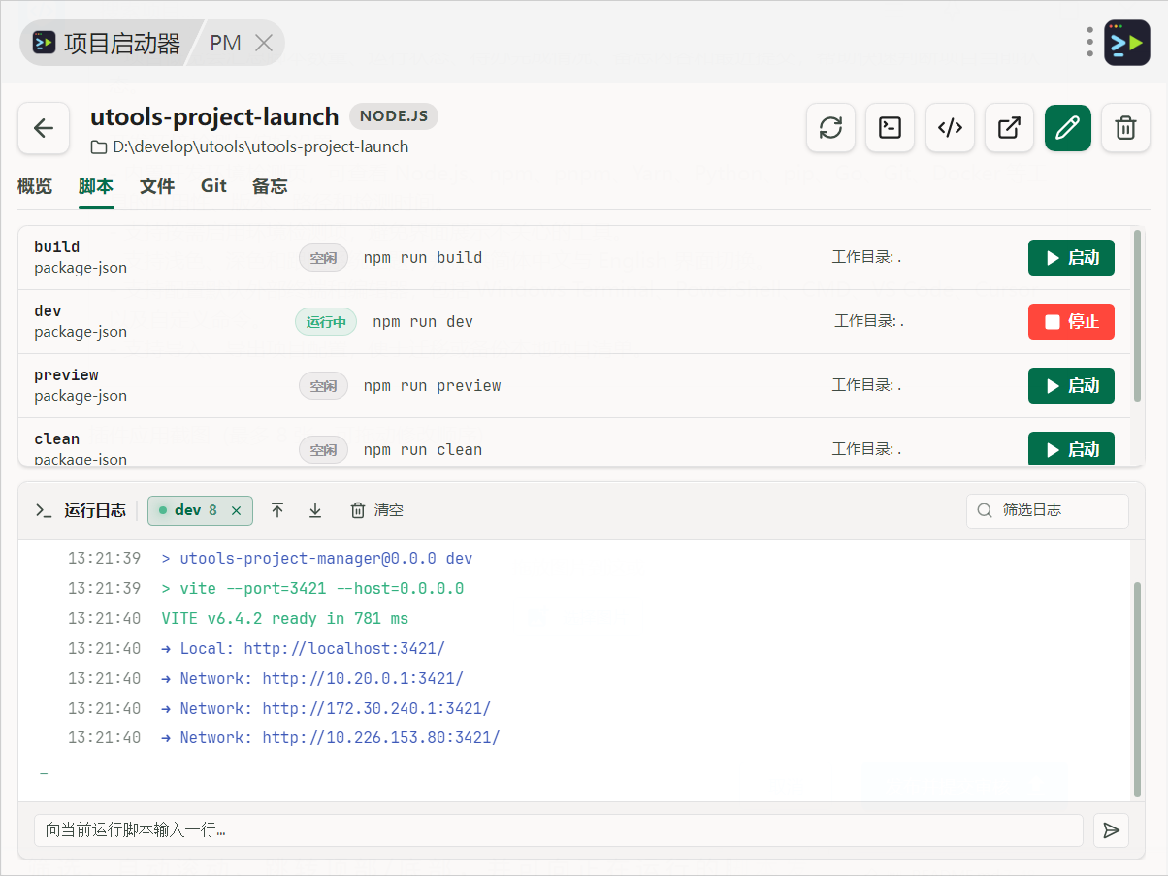1168x876 pixels.
Task: Click the 项目启动器 title tab
Action: pyautogui.click(x=107, y=43)
